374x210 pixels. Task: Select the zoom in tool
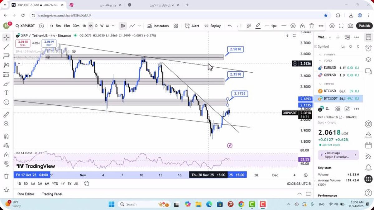(6, 124)
